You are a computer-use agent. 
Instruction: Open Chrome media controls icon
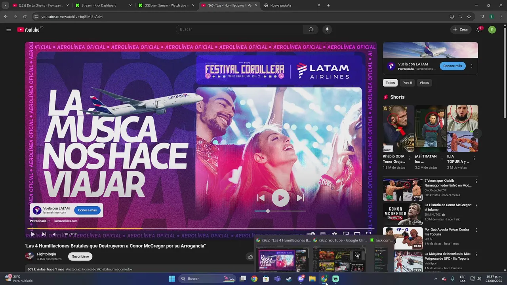point(482,17)
